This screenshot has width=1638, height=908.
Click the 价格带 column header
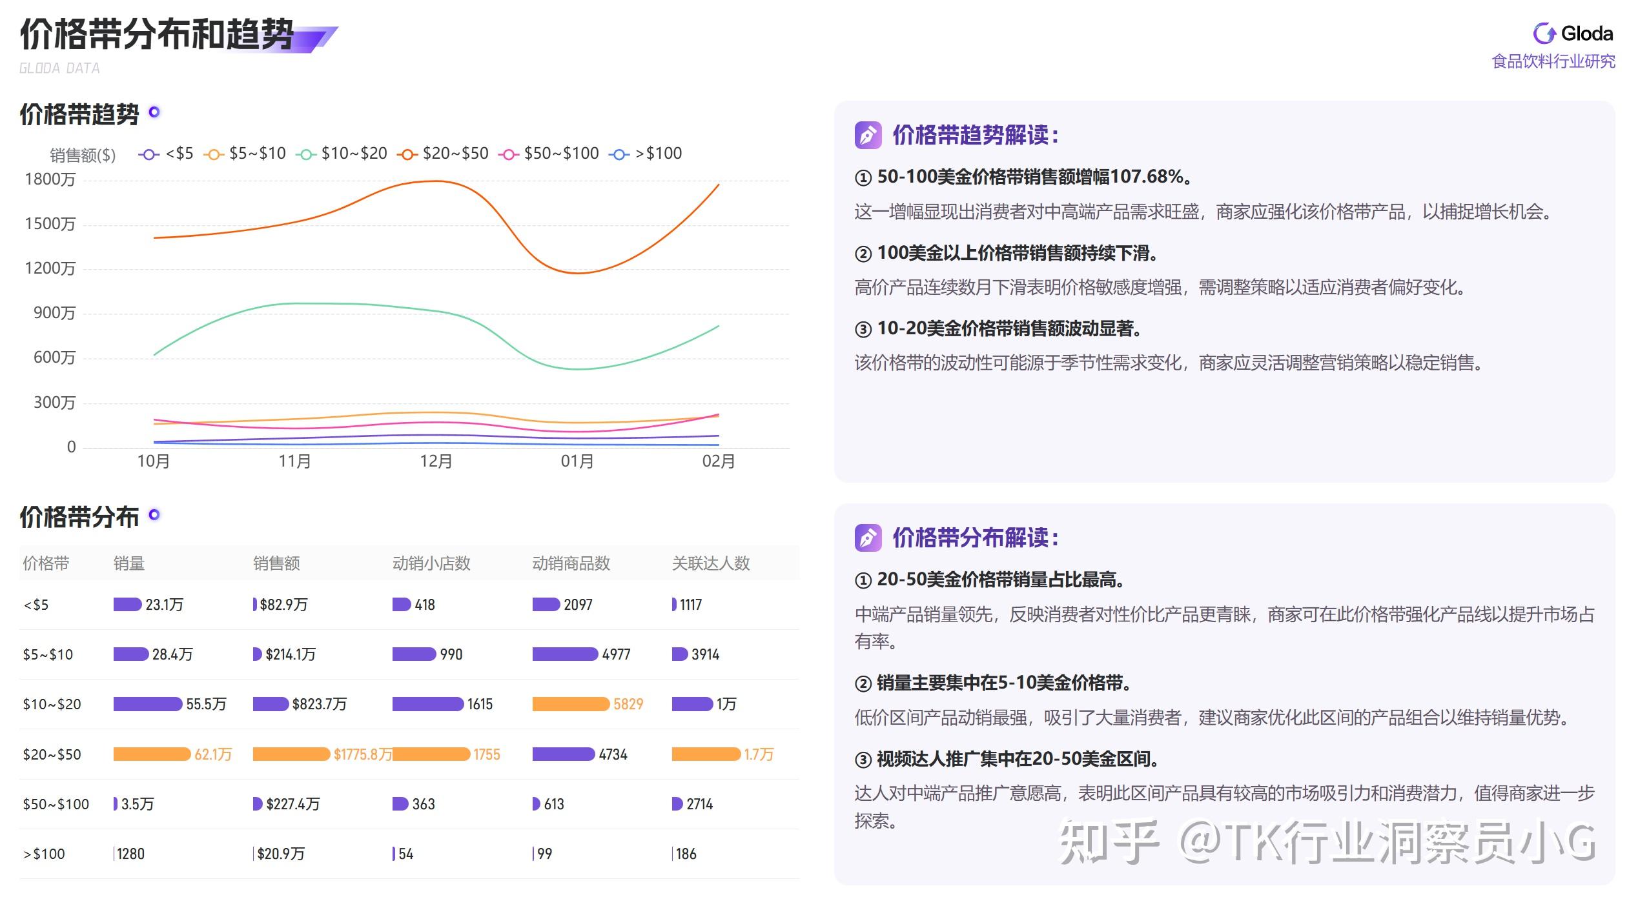pos(45,562)
